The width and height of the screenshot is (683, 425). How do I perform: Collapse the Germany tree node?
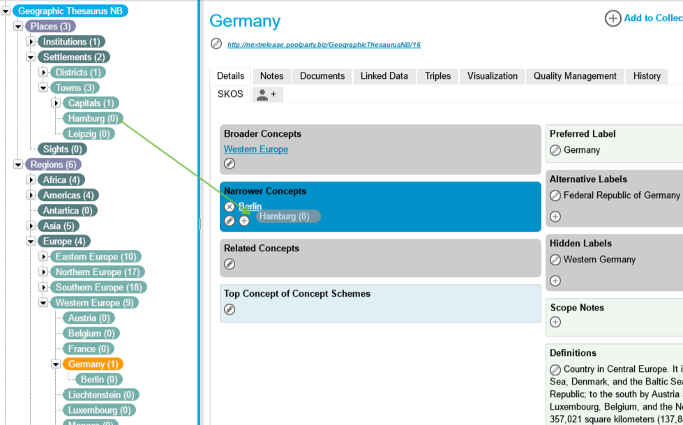point(56,364)
